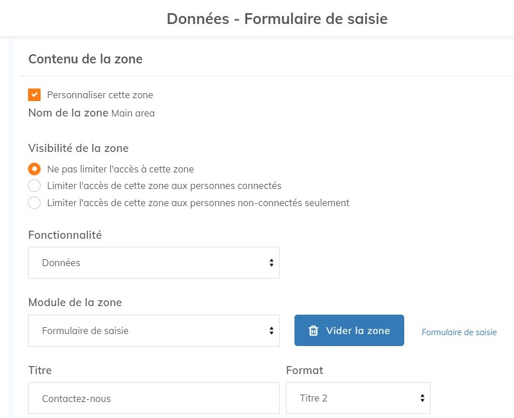Choose the limit to personnes connectées radio
This screenshot has height=418, width=514.
pos(34,186)
